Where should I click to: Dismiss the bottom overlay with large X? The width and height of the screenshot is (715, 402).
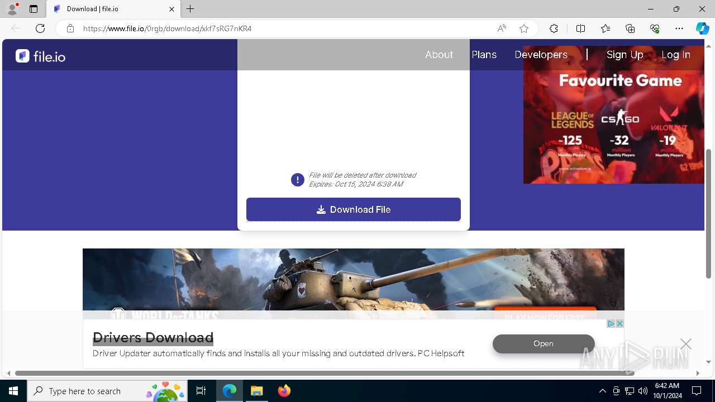pos(686,344)
